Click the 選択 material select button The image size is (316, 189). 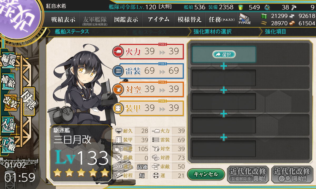[x=224, y=54]
